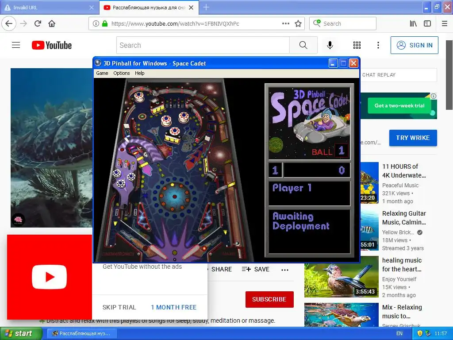Open 11 HOURS of 4K Underwater video thumbnail

(x=369, y=183)
